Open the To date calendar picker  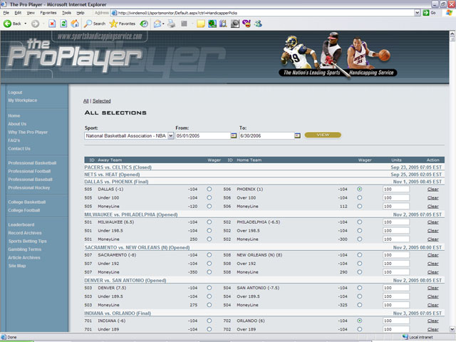(x=297, y=135)
